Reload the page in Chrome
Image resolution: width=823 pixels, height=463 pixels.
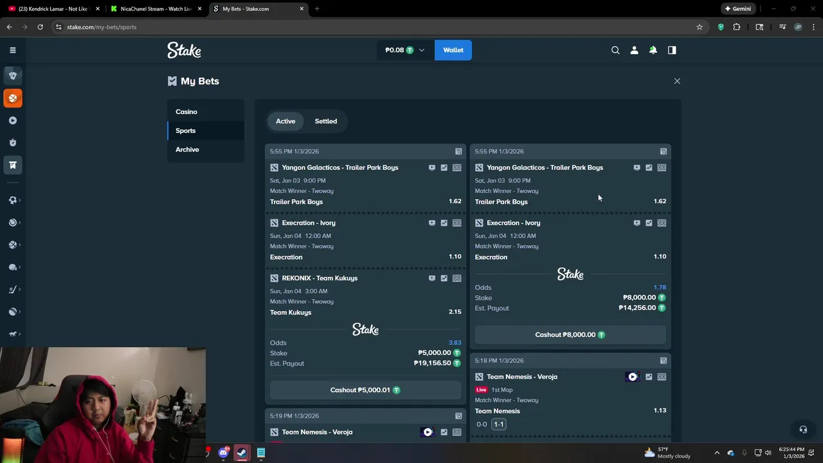(40, 27)
